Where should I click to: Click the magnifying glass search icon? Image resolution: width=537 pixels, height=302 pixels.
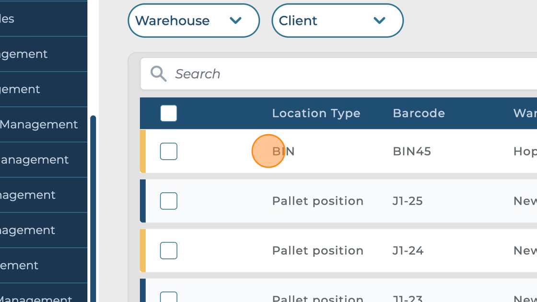[158, 74]
